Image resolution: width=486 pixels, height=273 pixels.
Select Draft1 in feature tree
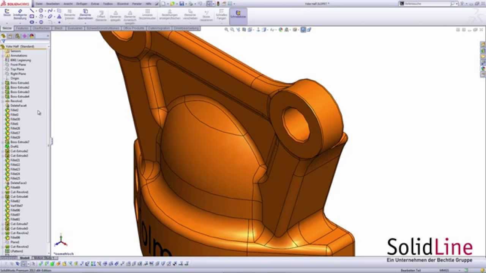pyautogui.click(x=14, y=146)
